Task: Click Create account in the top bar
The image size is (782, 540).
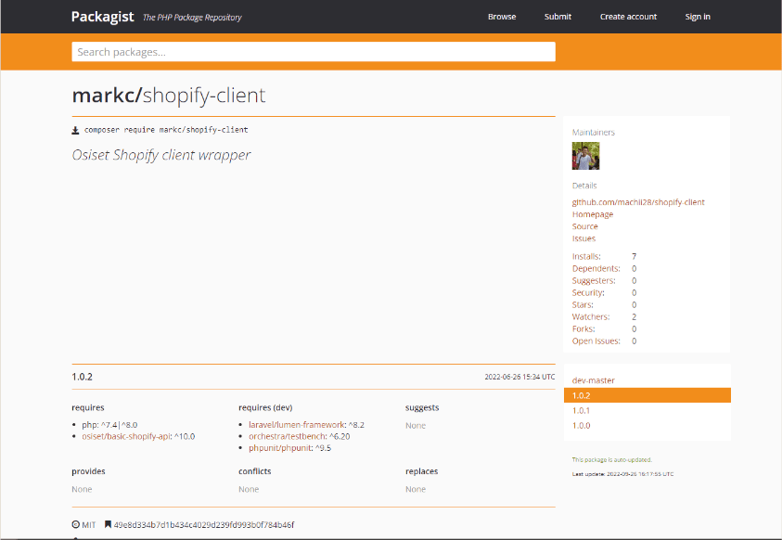Action: pyautogui.click(x=628, y=16)
